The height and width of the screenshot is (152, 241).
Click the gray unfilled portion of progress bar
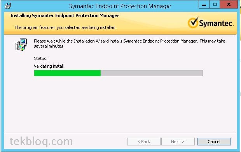click(152, 73)
